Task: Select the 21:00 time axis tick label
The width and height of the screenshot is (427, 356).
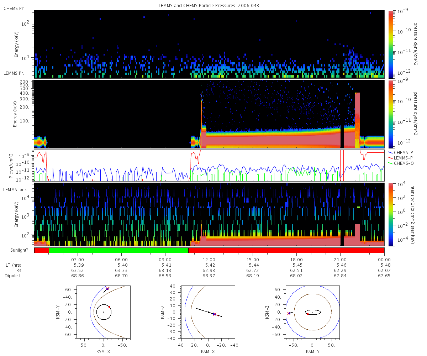Action: (x=340, y=260)
